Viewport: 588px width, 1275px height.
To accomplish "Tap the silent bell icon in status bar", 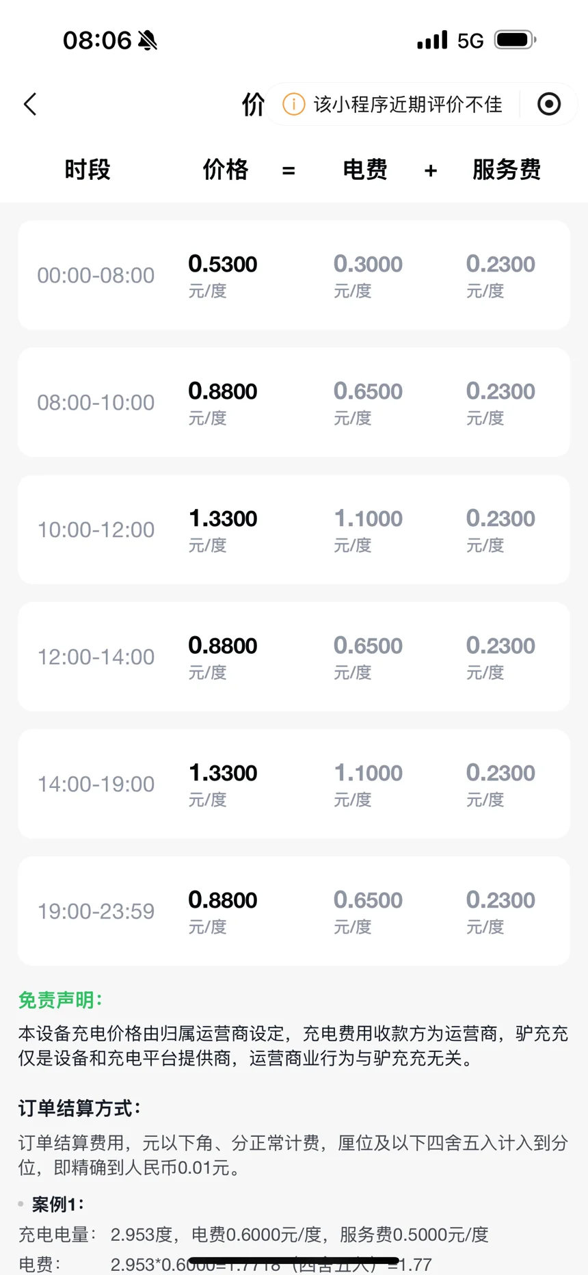I will pos(148,41).
